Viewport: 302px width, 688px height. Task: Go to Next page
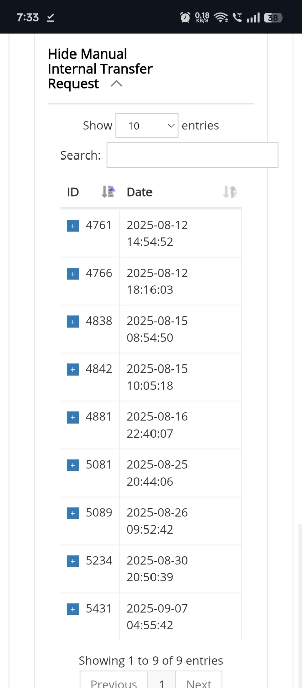tap(199, 683)
